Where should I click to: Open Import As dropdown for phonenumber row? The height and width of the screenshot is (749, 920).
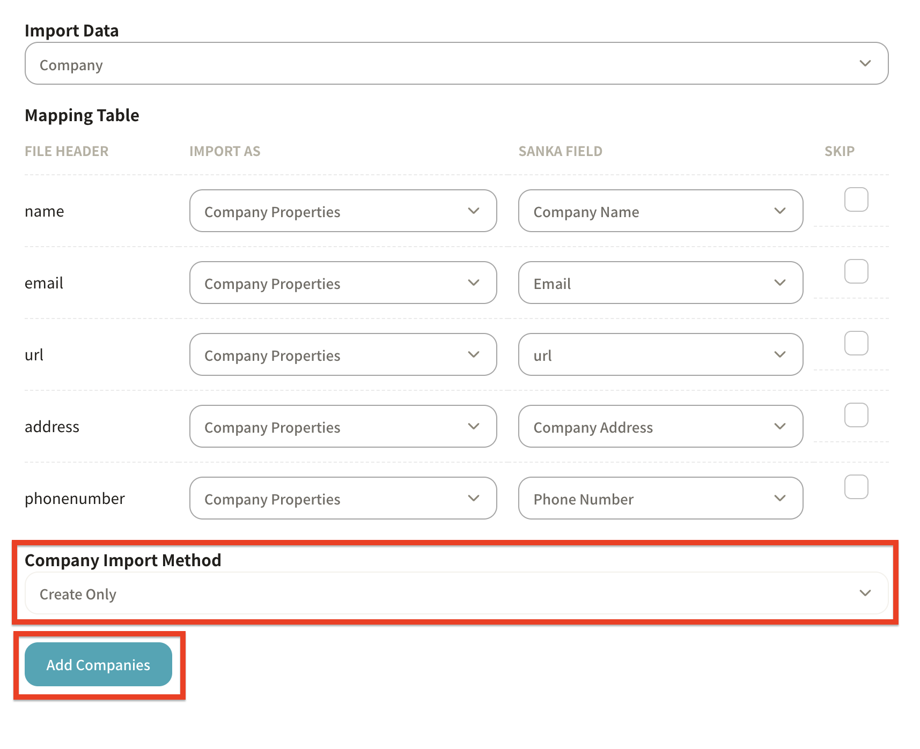coord(343,498)
